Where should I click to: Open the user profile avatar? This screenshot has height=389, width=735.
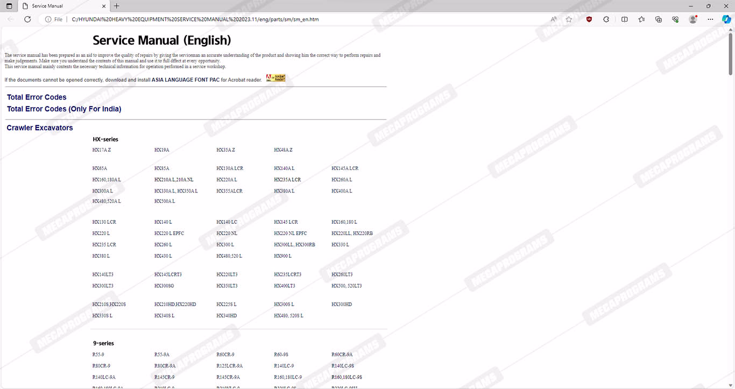pyautogui.click(x=693, y=19)
